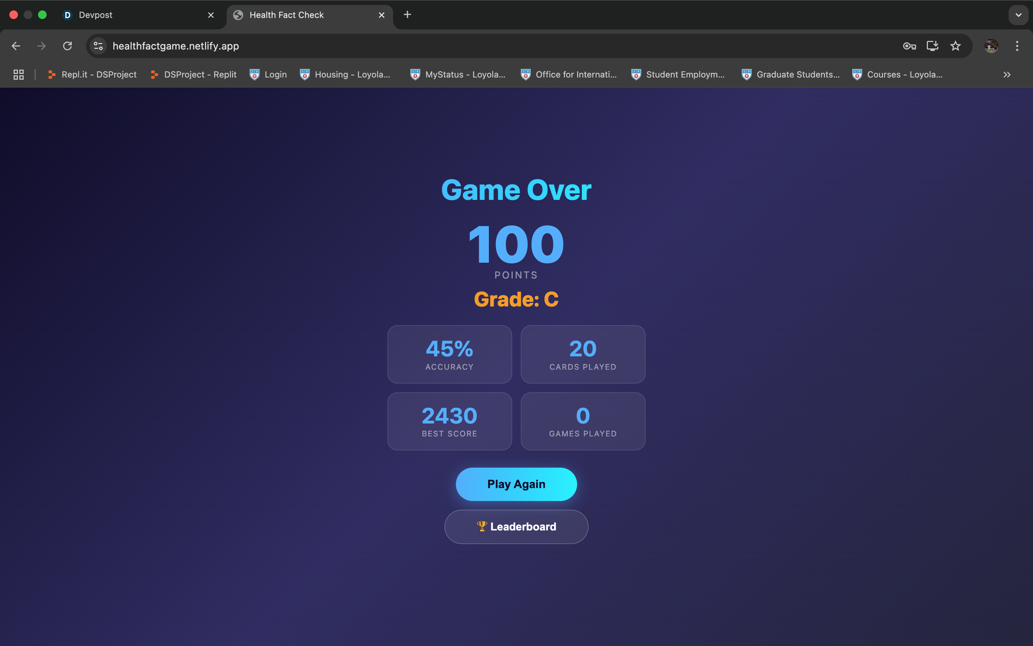Open the Leaderboard
This screenshot has height=646, width=1033.
click(x=516, y=526)
